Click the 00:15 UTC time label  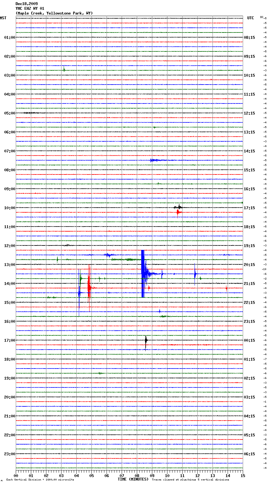click(249, 340)
